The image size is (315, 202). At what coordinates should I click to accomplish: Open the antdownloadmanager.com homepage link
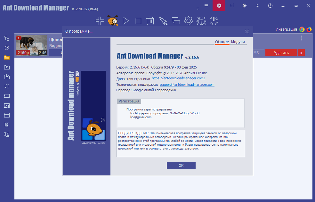178,78
